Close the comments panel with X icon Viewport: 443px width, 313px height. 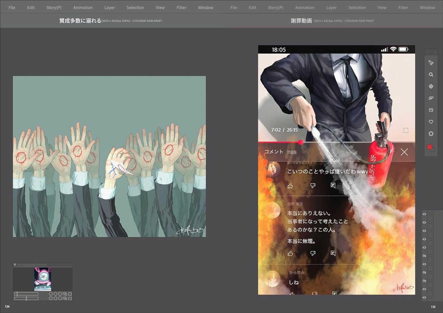(404, 152)
